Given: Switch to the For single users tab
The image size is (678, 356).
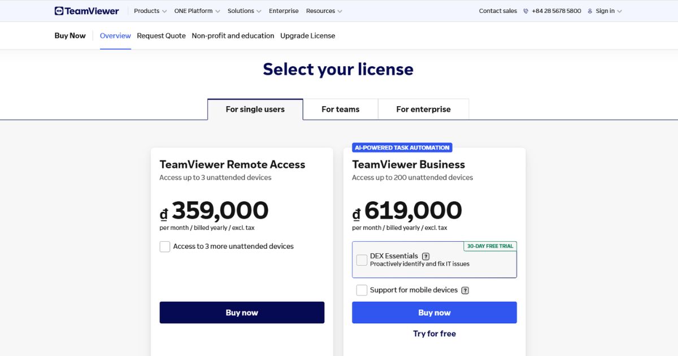Looking at the screenshot, I should [x=255, y=110].
